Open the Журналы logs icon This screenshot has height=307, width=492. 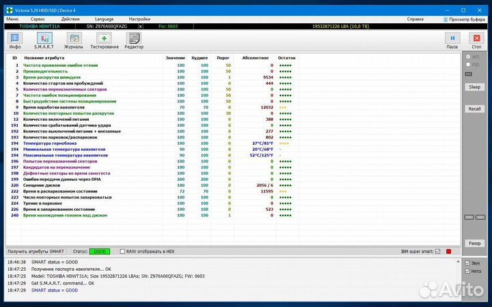(x=73, y=40)
